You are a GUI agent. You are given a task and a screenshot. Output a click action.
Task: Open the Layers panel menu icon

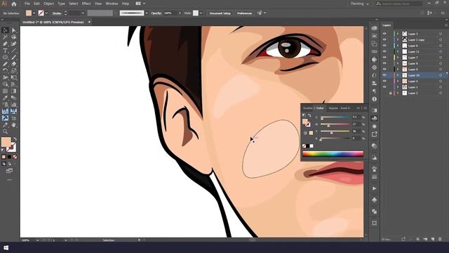[x=446, y=25]
